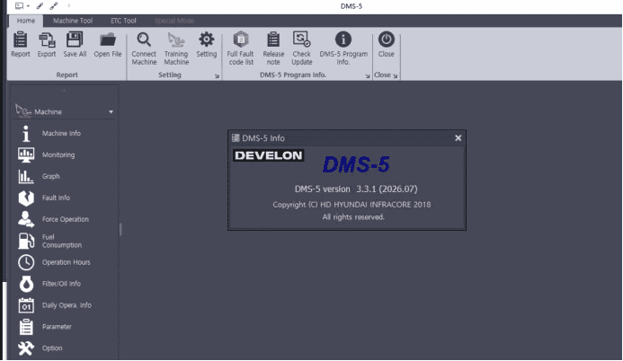Click the sidebar collapse handle

click(120, 229)
